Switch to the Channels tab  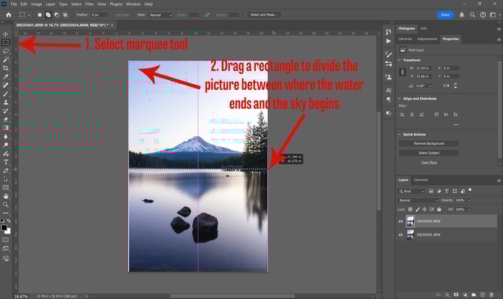tap(421, 180)
